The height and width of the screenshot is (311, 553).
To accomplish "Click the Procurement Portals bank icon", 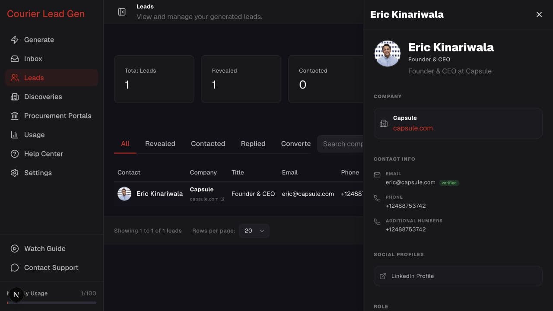I will pos(15,116).
